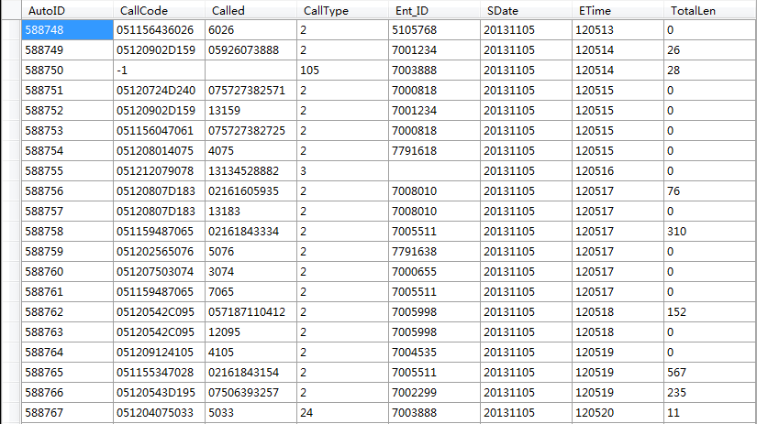Select CallCode cell 051207503074

[159, 272]
